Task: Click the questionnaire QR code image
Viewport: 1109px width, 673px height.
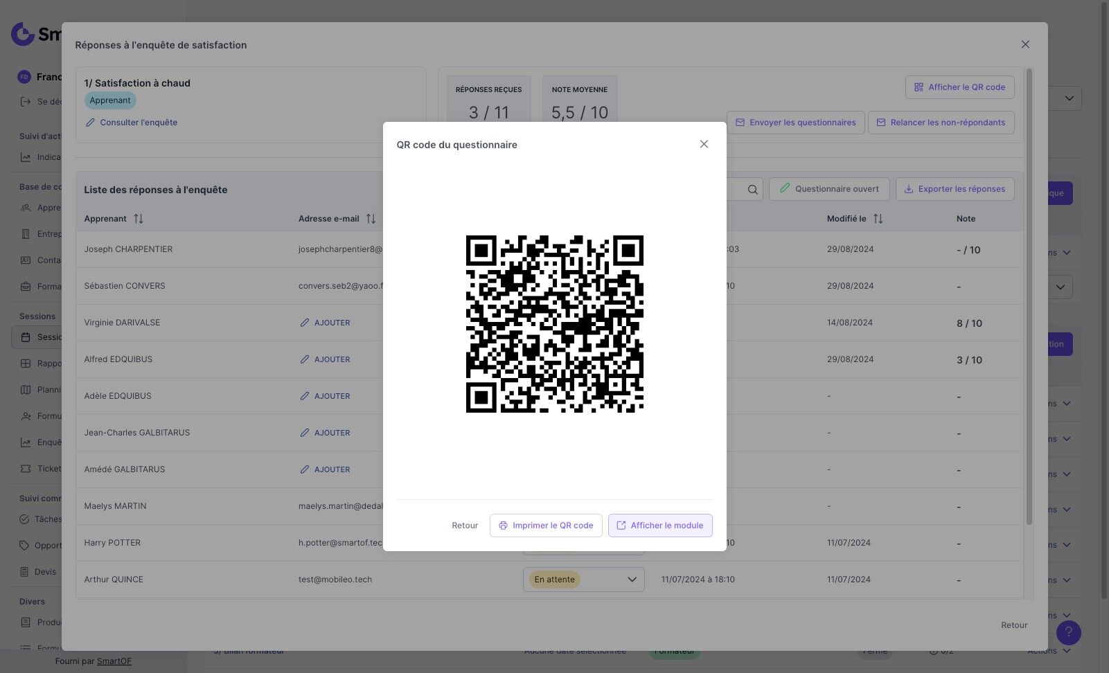Action: point(555,324)
